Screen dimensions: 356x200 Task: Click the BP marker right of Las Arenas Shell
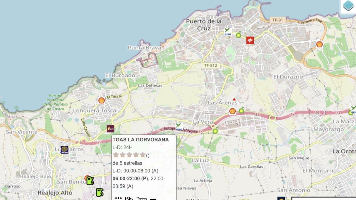click(241, 111)
